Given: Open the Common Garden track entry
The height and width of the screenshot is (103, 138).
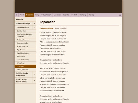Looking at the screenshot, I should [x=25, y=43].
